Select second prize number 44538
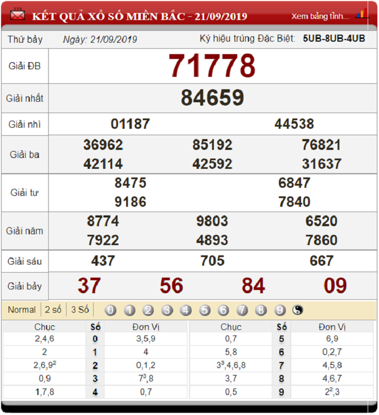 (294, 124)
